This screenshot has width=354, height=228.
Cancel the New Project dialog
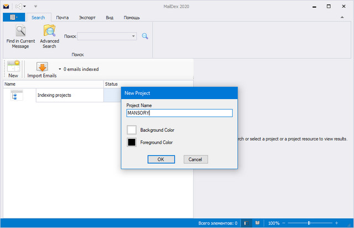pyautogui.click(x=195, y=159)
